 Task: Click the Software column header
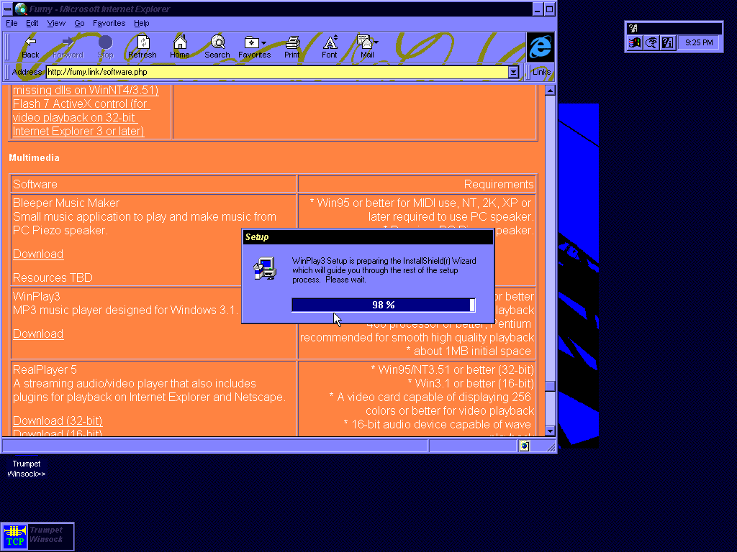click(35, 185)
